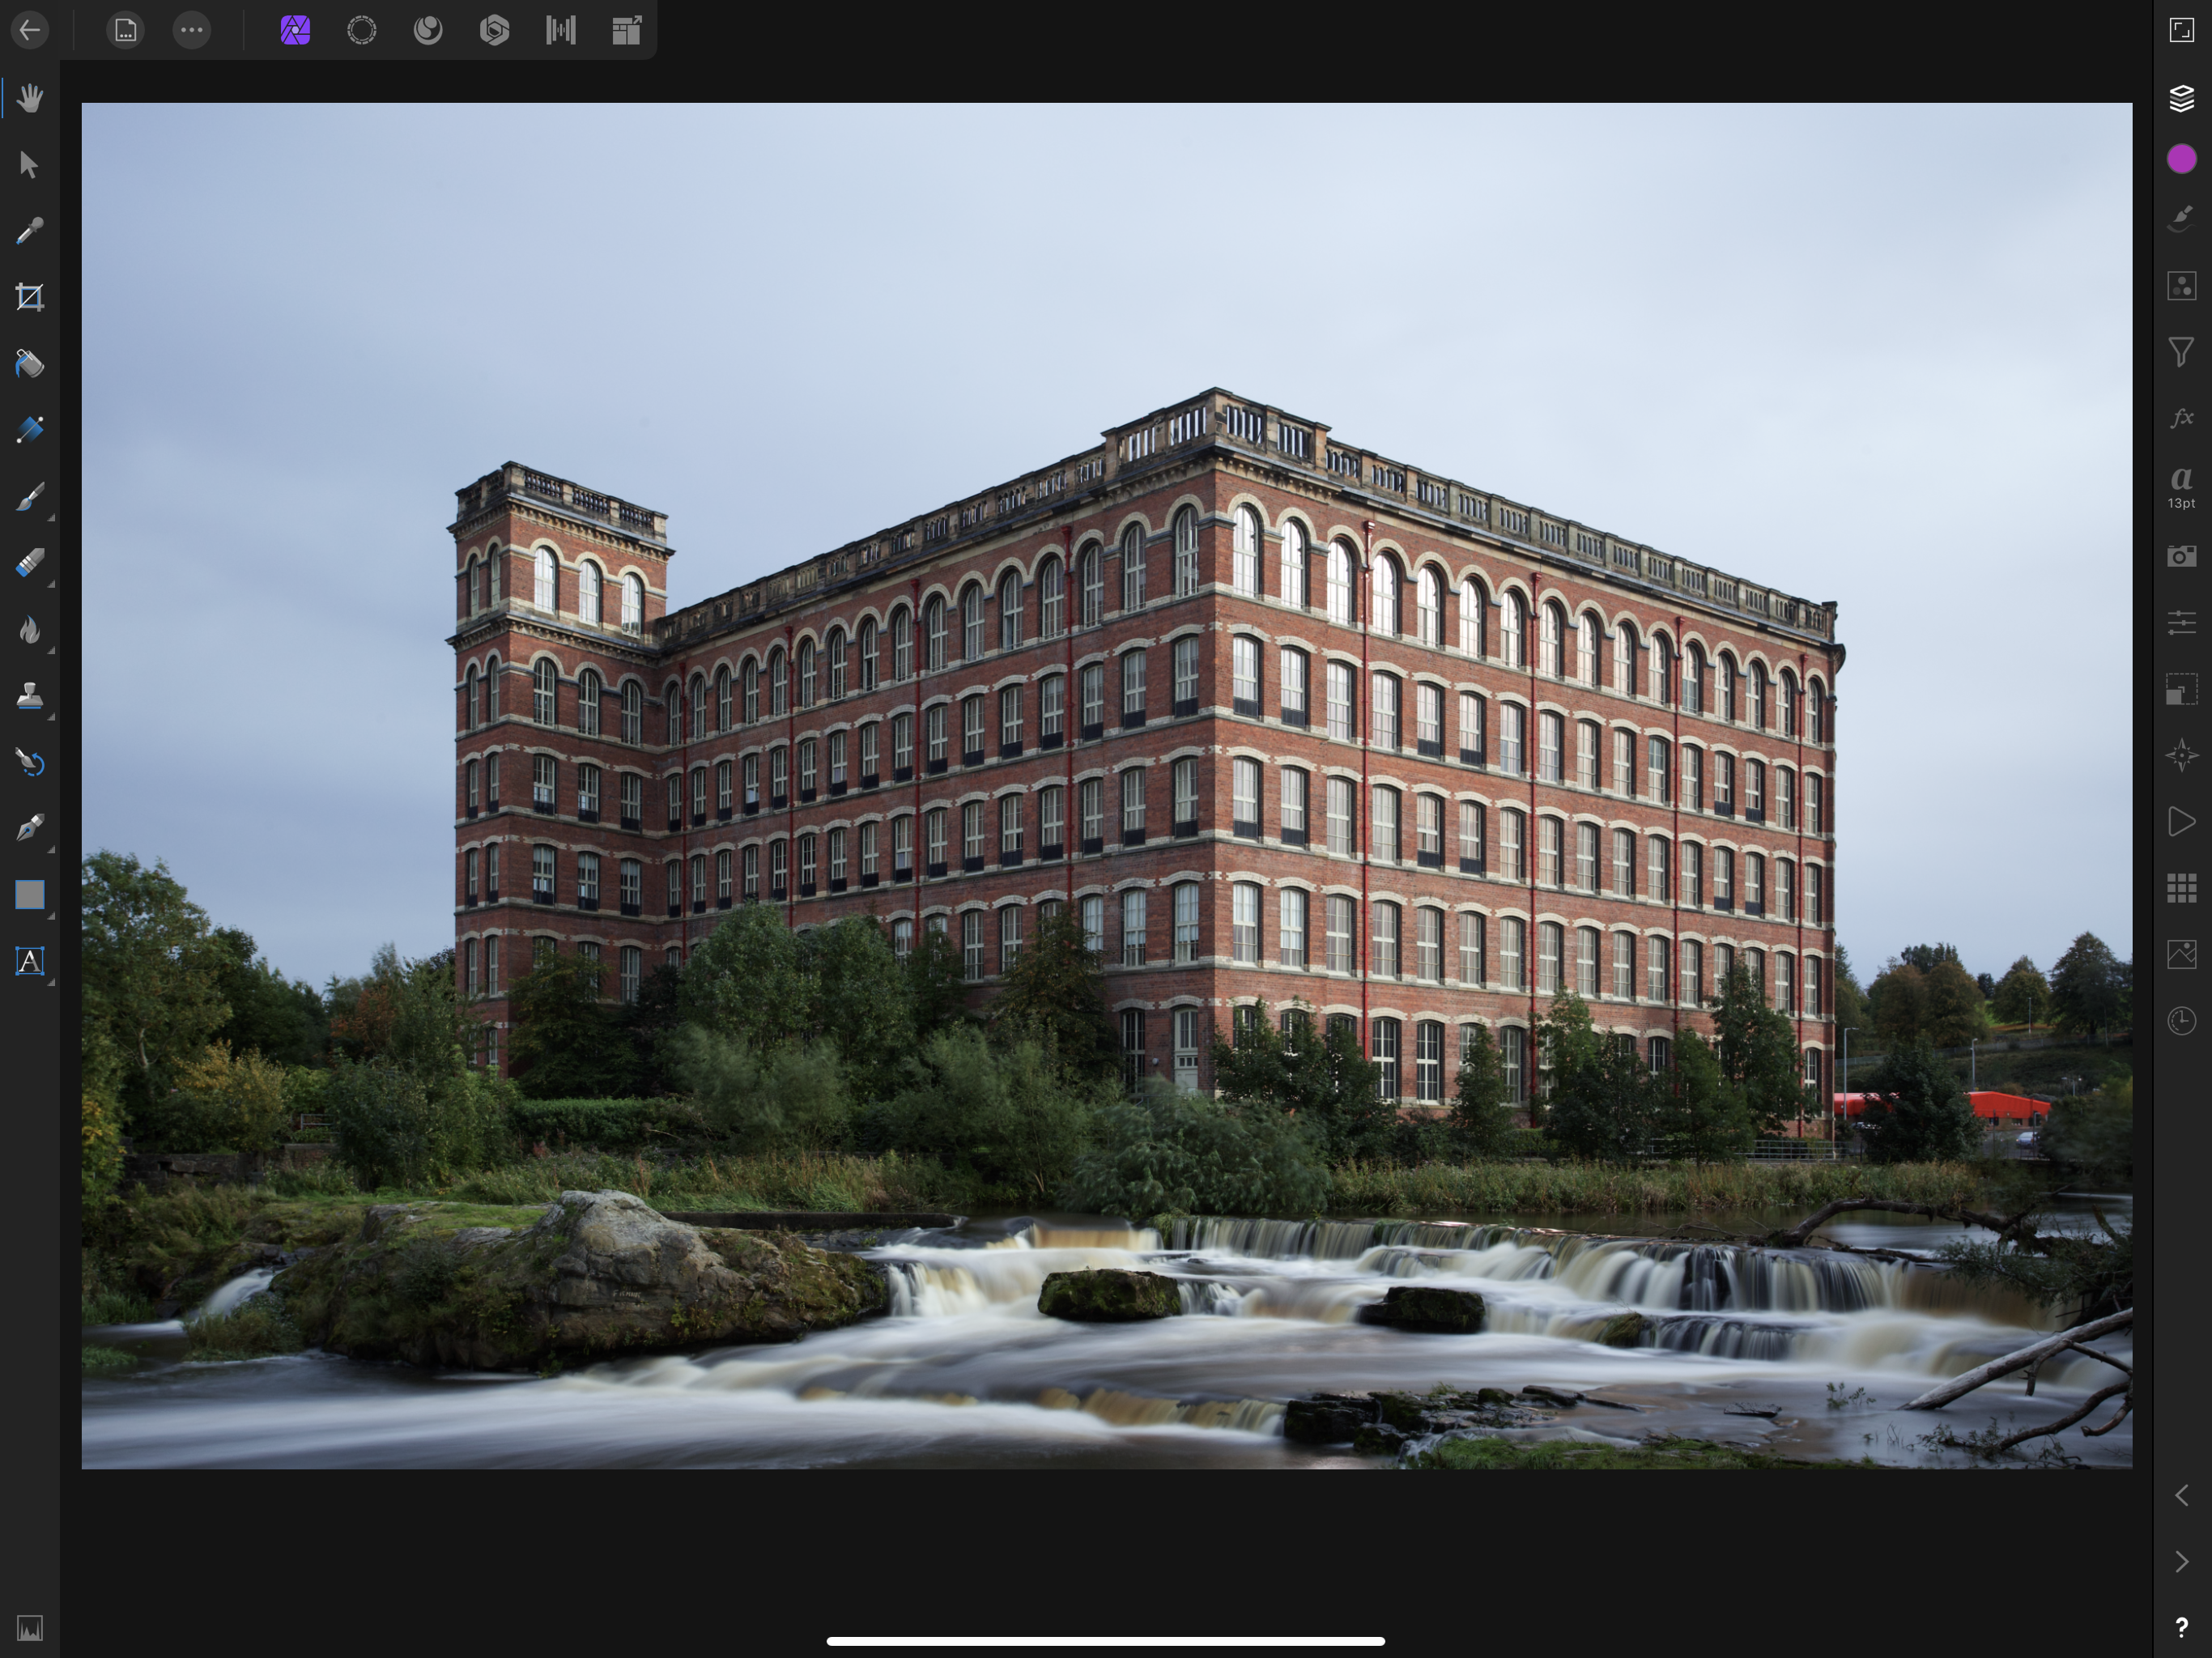Screen dimensions: 2212x1658
Task: Open the purple Colour studio swatch
Action: [2181, 159]
